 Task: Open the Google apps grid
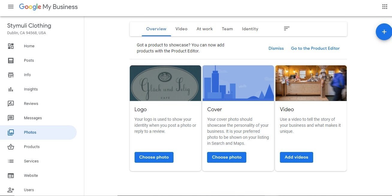pyautogui.click(x=385, y=6)
